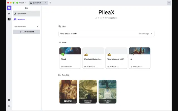This screenshot has height=111, width=178.
Task: Click the PileaX clover logo in the title bar
Action: pos(17,3)
